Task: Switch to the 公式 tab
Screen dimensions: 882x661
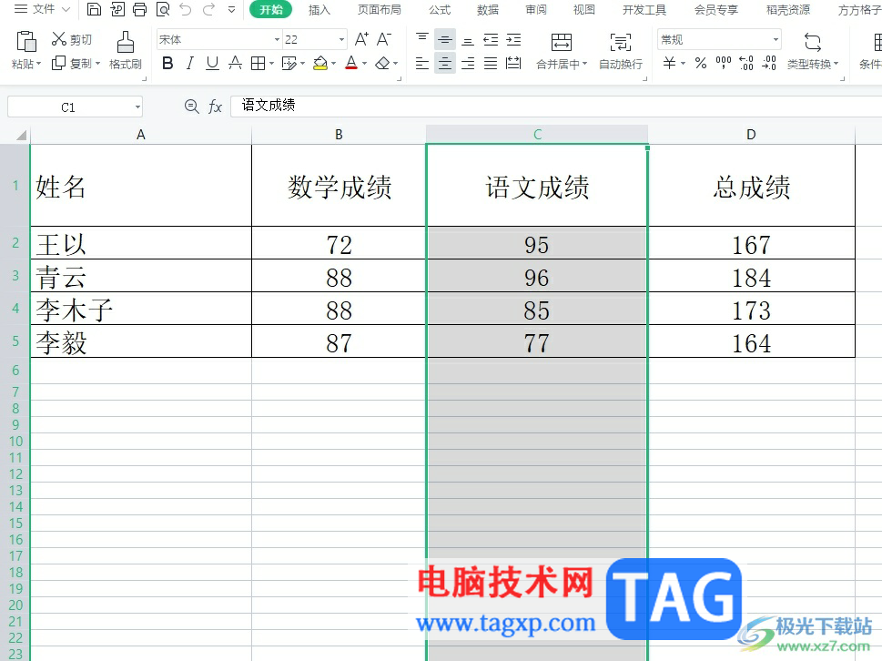Action: click(440, 10)
